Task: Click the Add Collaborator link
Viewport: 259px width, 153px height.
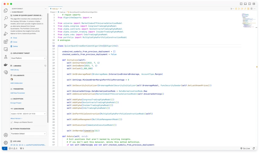Action: click(16, 83)
